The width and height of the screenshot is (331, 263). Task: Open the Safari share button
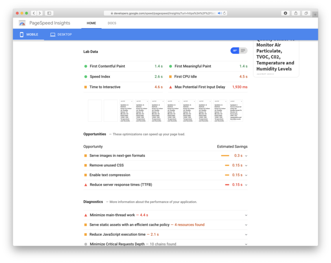[296, 13]
